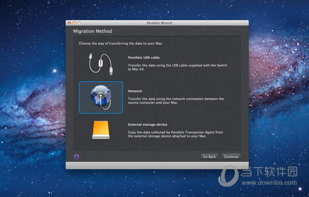The width and height of the screenshot is (309, 197).
Task: Select the Parallels USB cable icon
Action: tap(101, 64)
